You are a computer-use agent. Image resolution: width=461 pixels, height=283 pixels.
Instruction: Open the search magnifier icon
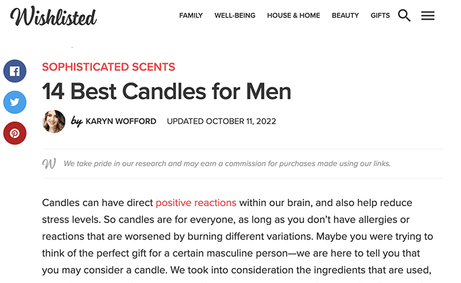point(404,16)
